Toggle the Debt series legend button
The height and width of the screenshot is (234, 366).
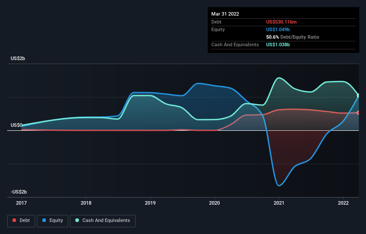(x=21, y=221)
